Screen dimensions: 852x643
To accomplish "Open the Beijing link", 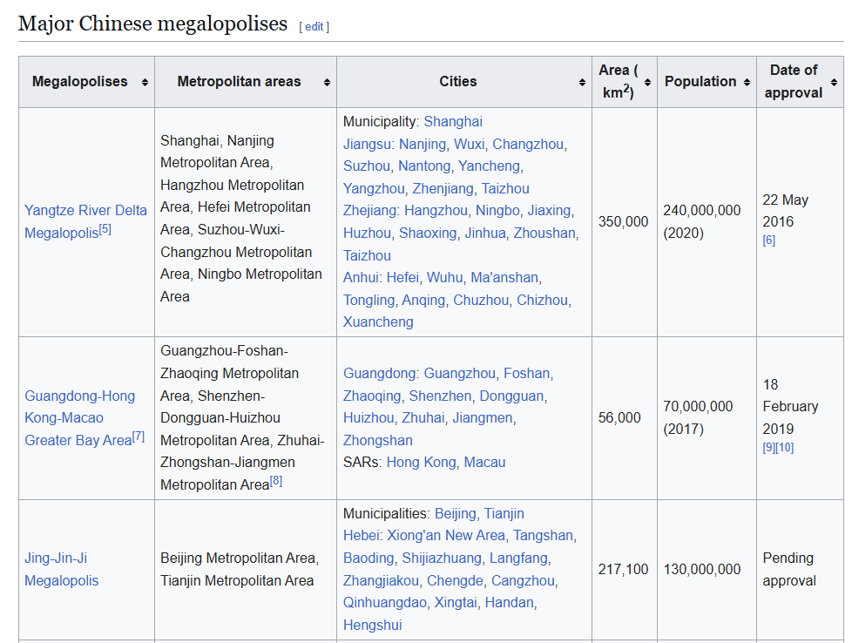I will [x=456, y=514].
